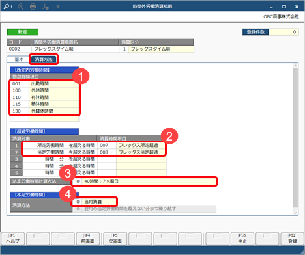Switch to the 基本 tab
Screen dimensions: 305x255
pos(19,59)
